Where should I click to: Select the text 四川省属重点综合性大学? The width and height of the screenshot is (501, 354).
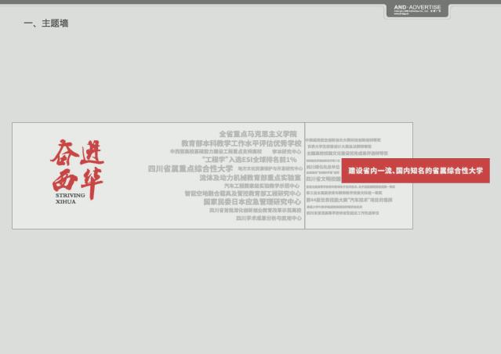point(190,168)
